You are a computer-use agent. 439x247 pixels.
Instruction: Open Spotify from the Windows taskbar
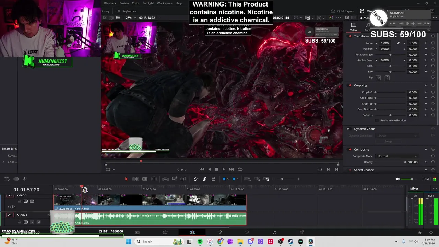[200, 242]
